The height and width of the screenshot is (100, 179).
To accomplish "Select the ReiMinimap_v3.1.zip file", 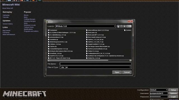I will (57, 35).
